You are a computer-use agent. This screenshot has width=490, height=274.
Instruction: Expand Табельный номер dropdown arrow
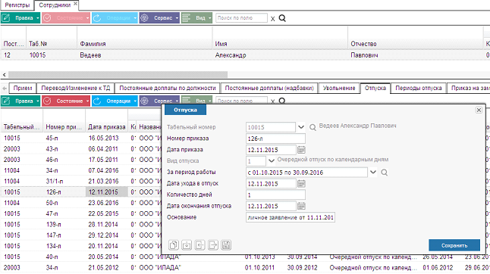(x=300, y=127)
